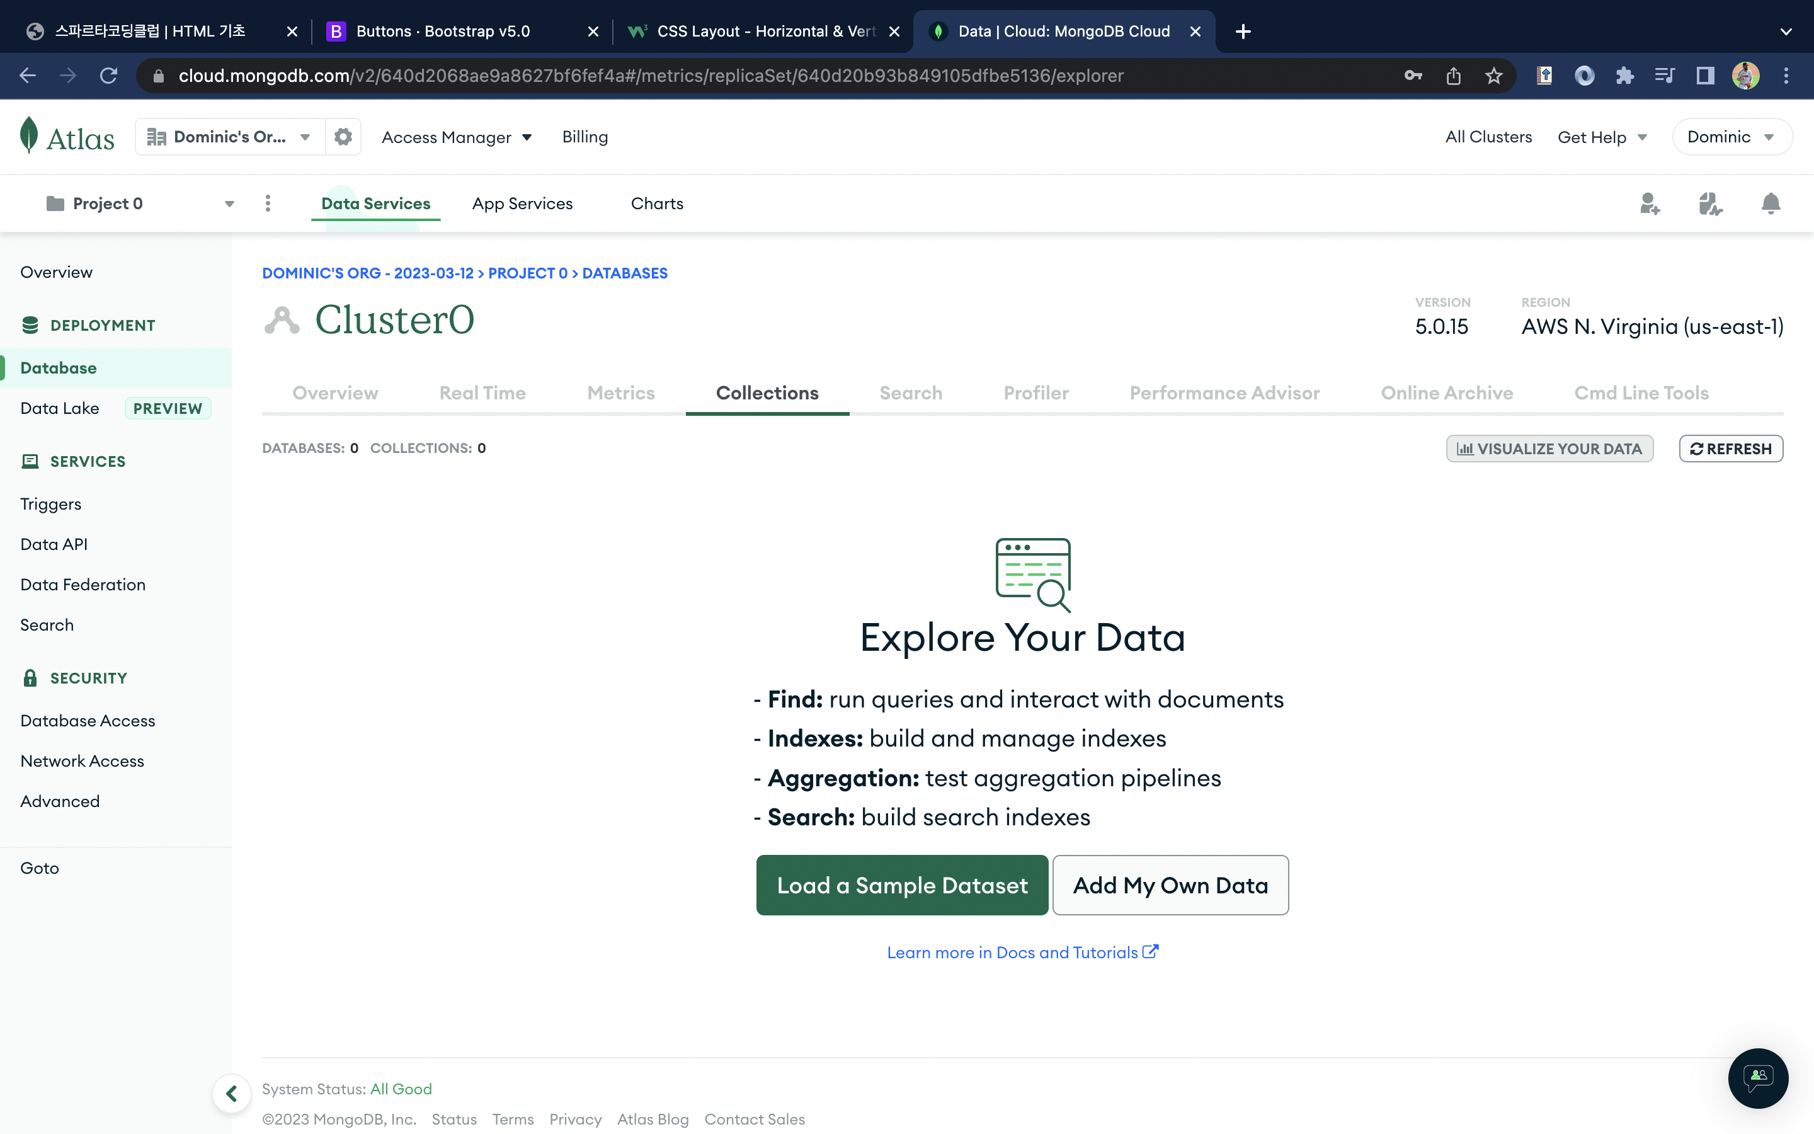Open the support chat bubble
This screenshot has height=1134, width=1814.
(1758, 1078)
